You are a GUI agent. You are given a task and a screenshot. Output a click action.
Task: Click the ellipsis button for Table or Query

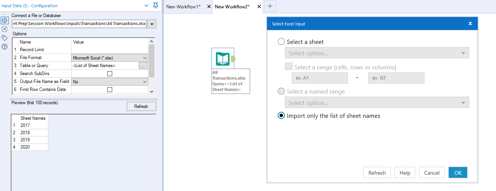pos(143,66)
